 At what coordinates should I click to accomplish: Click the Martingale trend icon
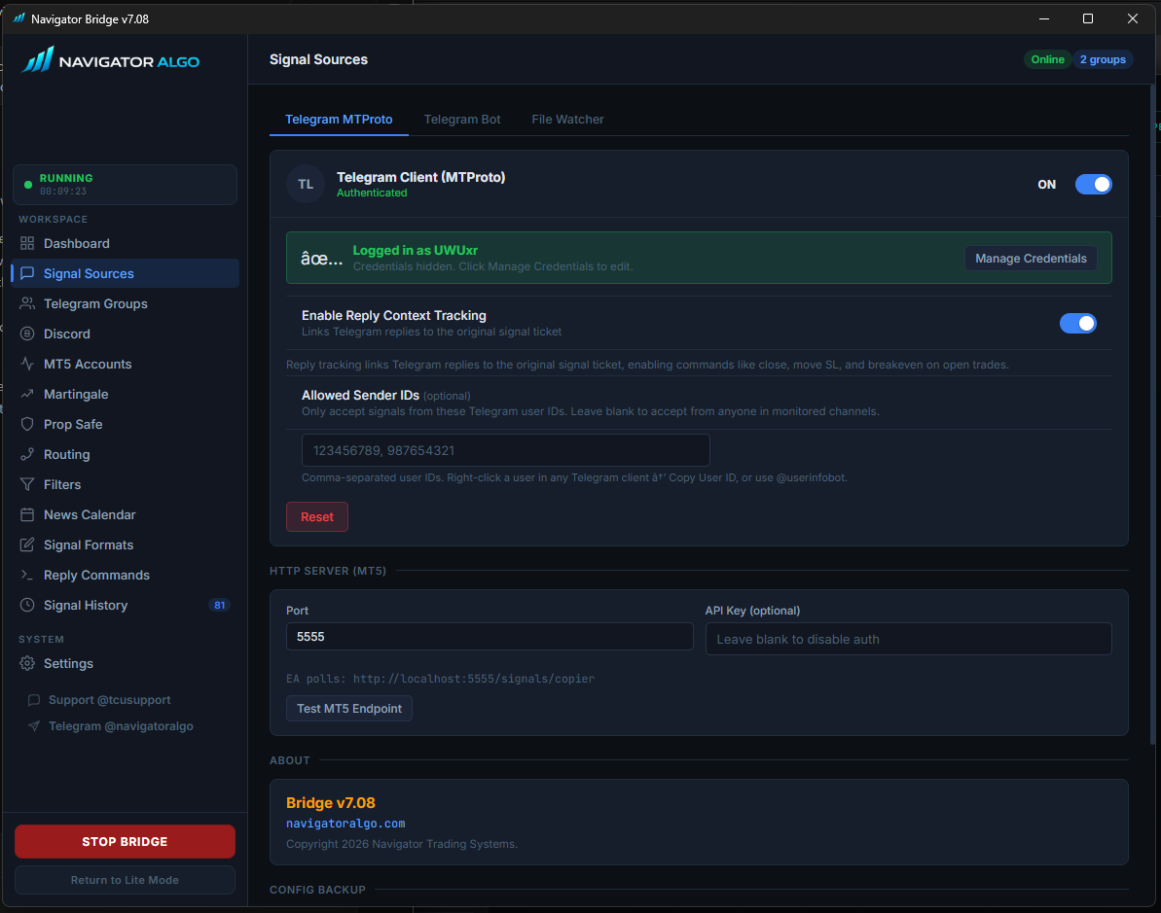pos(27,395)
